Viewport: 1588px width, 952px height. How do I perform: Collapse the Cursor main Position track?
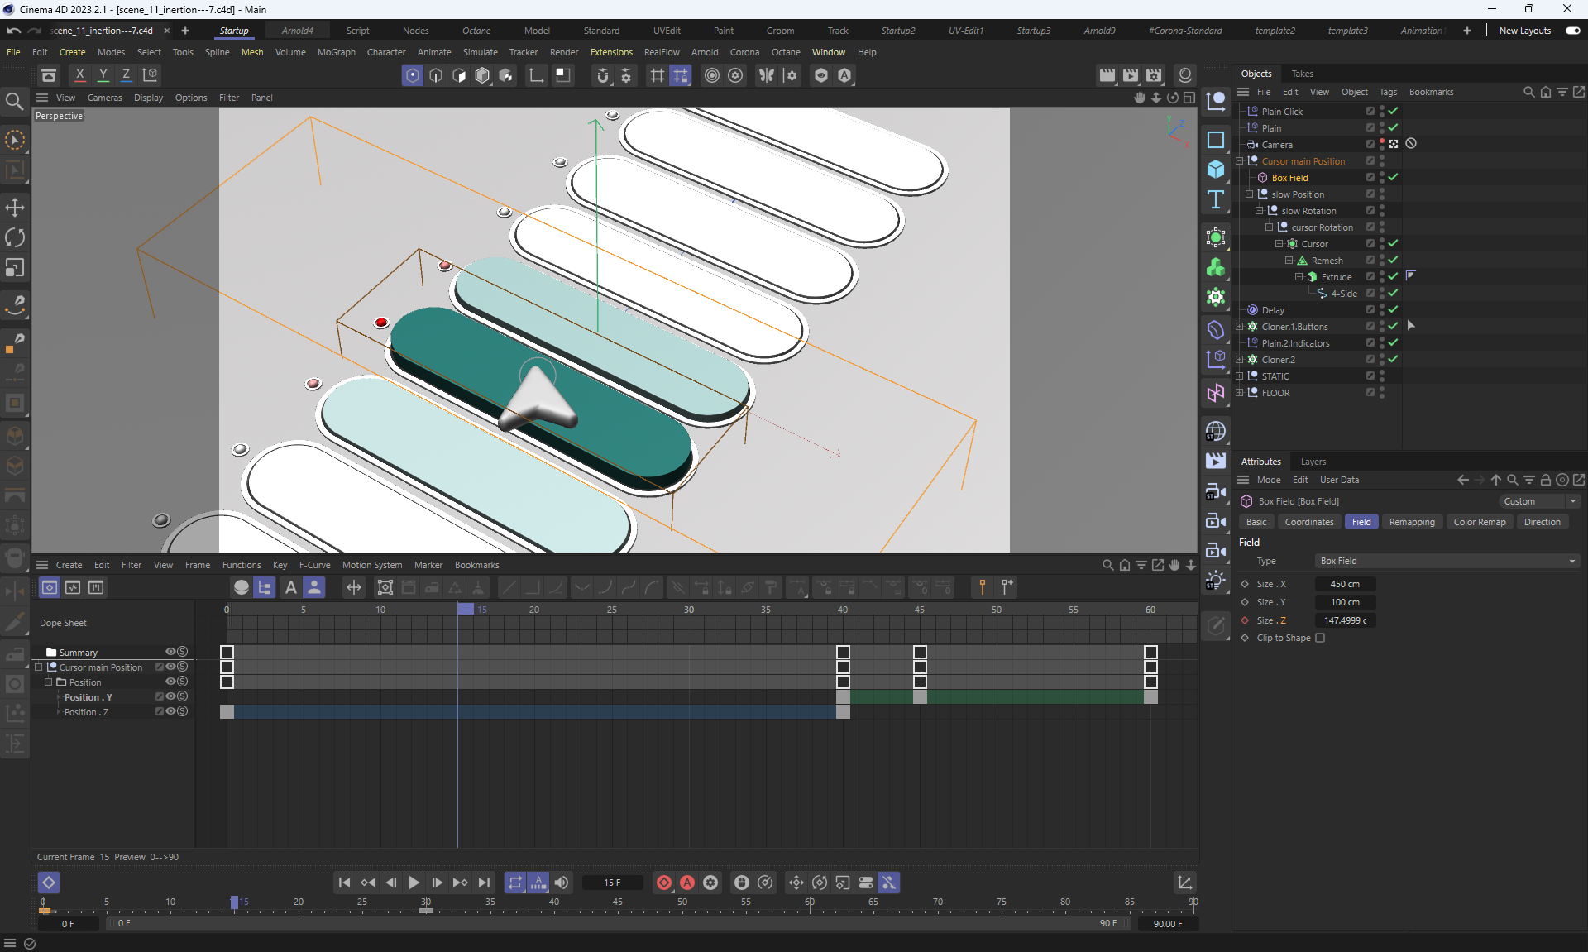[38, 667]
